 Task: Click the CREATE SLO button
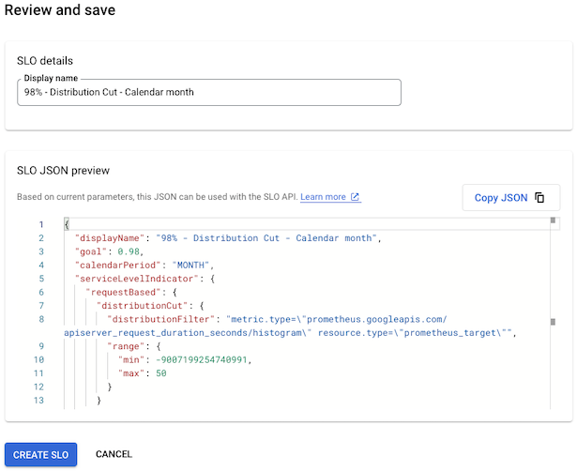pyautogui.click(x=41, y=454)
